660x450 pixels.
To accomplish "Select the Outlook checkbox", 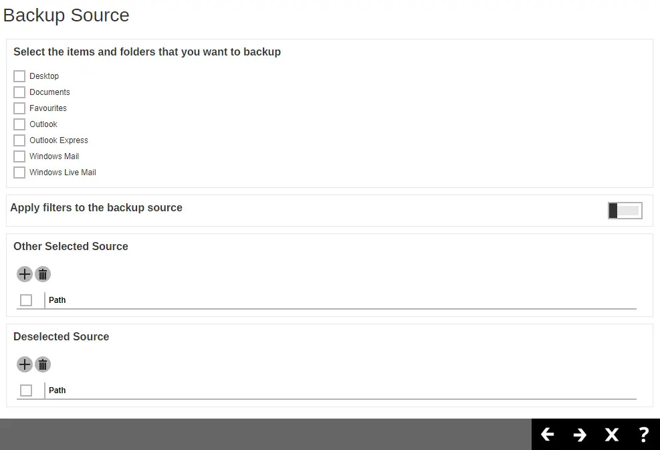I will click(19, 124).
